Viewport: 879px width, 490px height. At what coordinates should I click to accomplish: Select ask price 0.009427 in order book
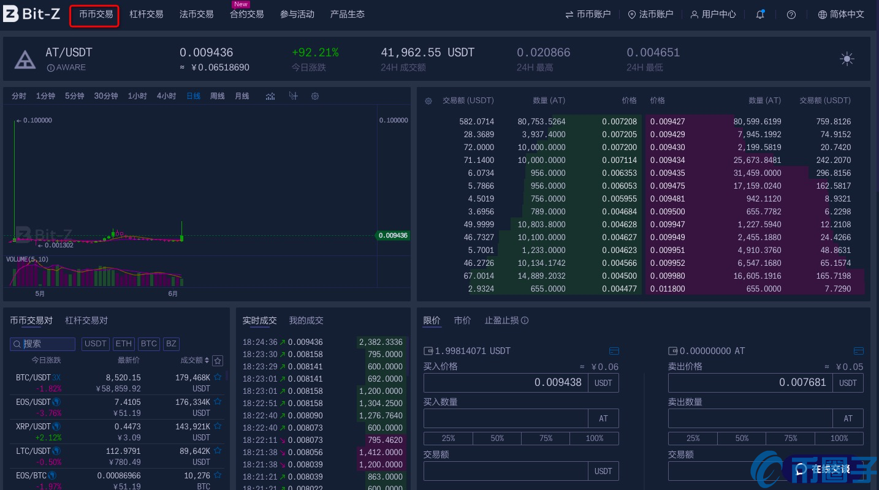pyautogui.click(x=668, y=121)
